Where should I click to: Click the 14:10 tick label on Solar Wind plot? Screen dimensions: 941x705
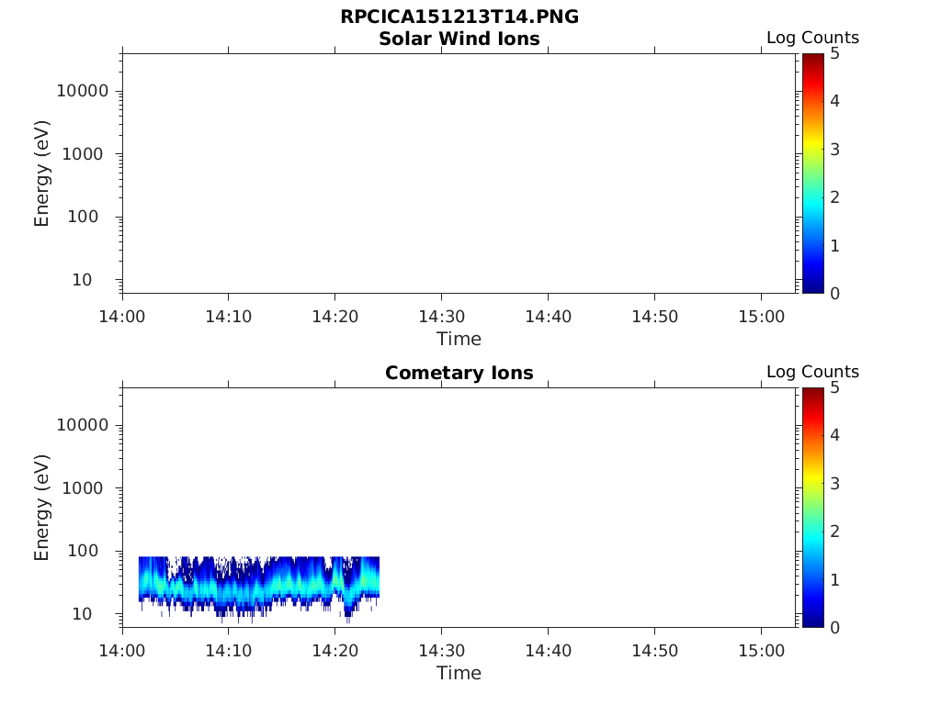229,317
